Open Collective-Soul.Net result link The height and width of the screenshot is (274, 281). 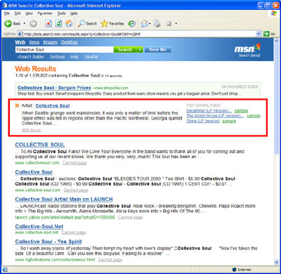[39, 226]
